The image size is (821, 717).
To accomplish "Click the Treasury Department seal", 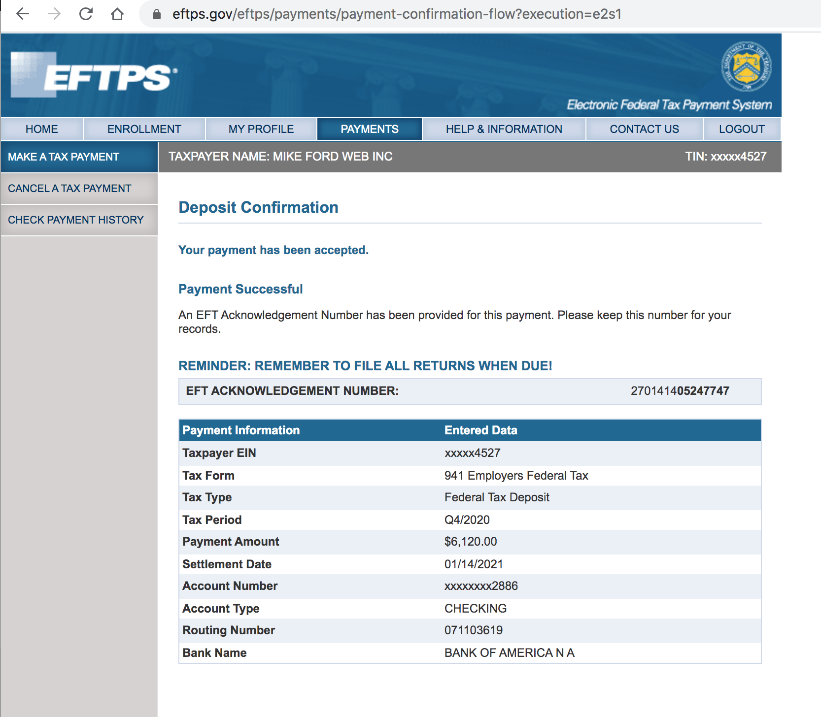I will coord(746,67).
